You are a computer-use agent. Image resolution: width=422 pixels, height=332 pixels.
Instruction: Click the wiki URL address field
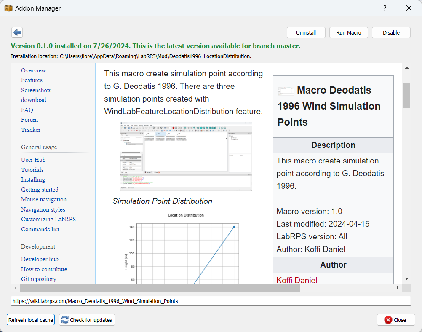[x=211, y=301]
